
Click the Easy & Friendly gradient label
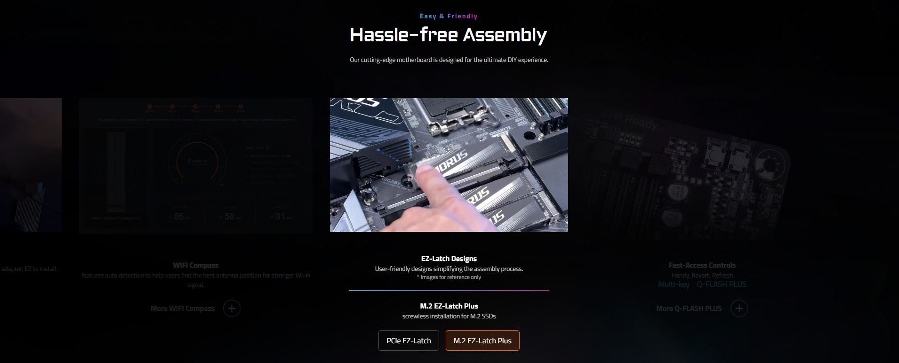[x=449, y=16]
